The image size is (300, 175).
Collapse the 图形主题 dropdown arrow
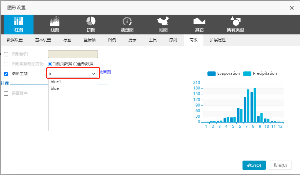pos(94,74)
